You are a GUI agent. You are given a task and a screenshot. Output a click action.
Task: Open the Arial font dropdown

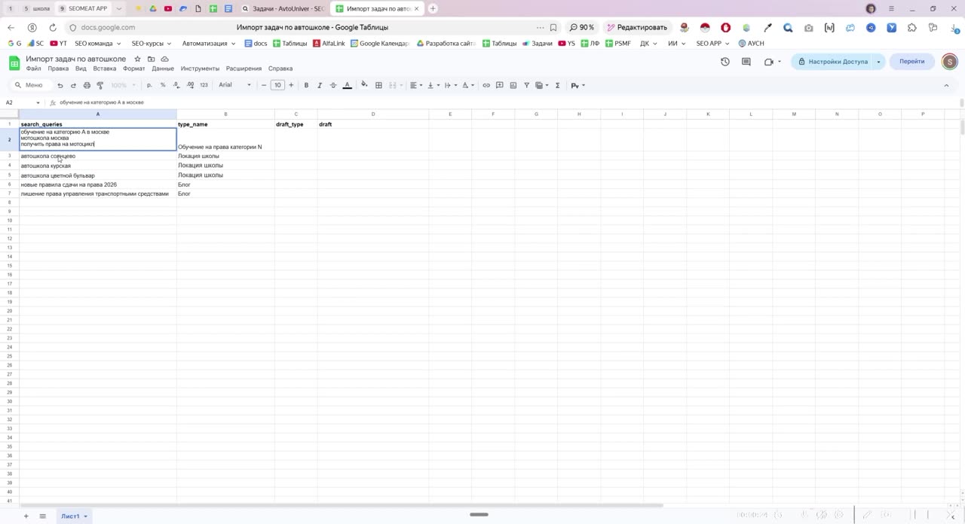(x=234, y=85)
